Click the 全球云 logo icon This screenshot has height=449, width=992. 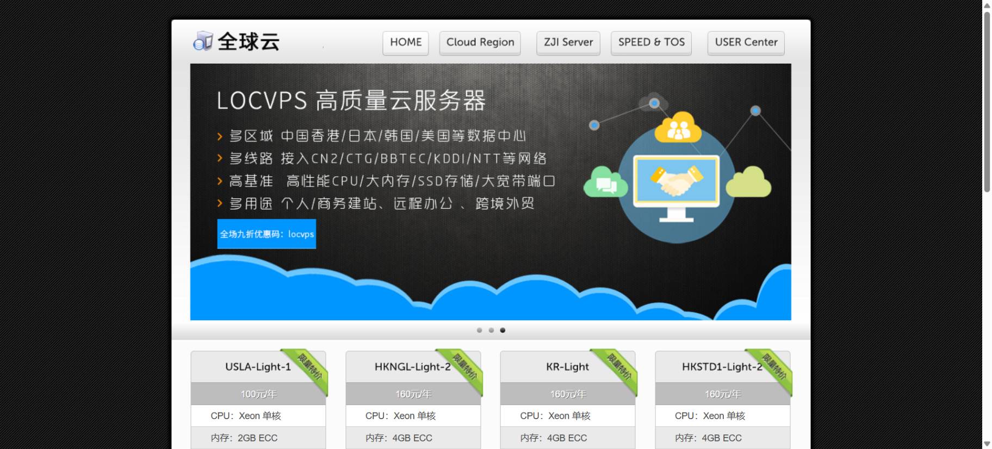[x=203, y=41]
